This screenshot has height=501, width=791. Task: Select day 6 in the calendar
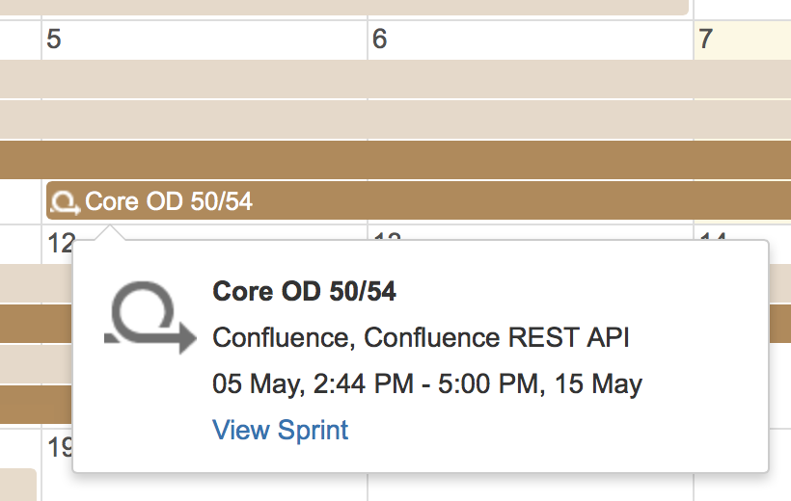point(380,40)
